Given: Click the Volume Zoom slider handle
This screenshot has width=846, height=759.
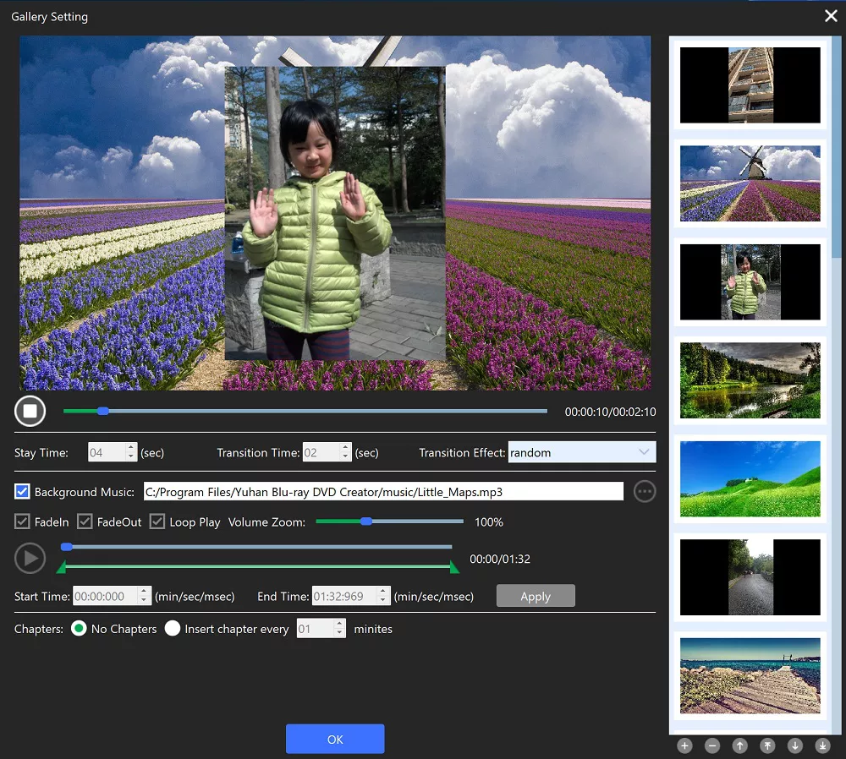Looking at the screenshot, I should click(x=366, y=521).
